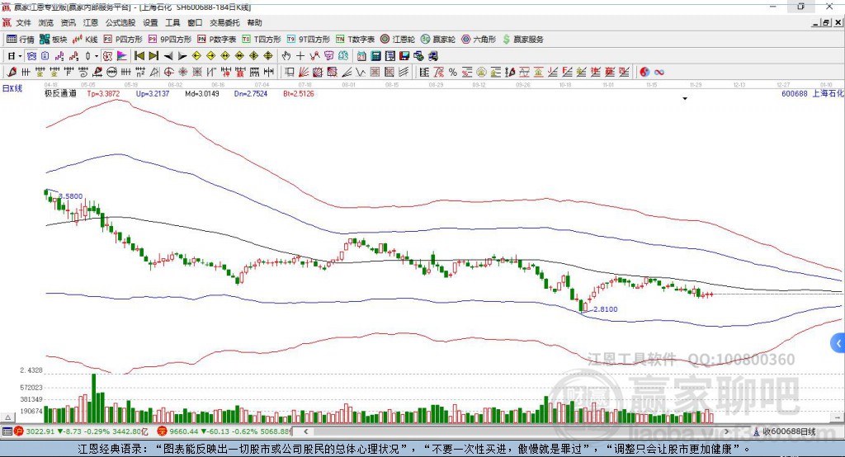845x457 pixels.
Task: Click the red floppy disk save icon
Action: pos(404,56)
